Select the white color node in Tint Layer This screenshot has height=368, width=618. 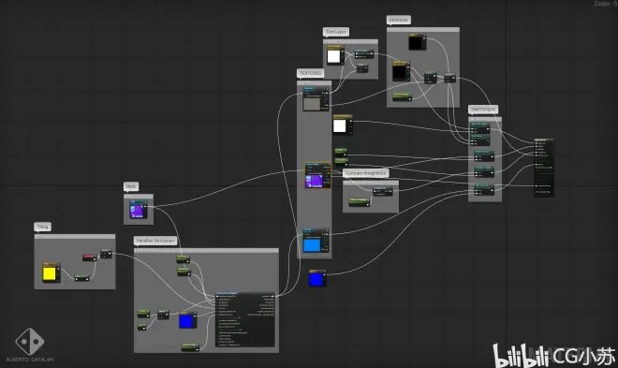pyautogui.click(x=335, y=55)
